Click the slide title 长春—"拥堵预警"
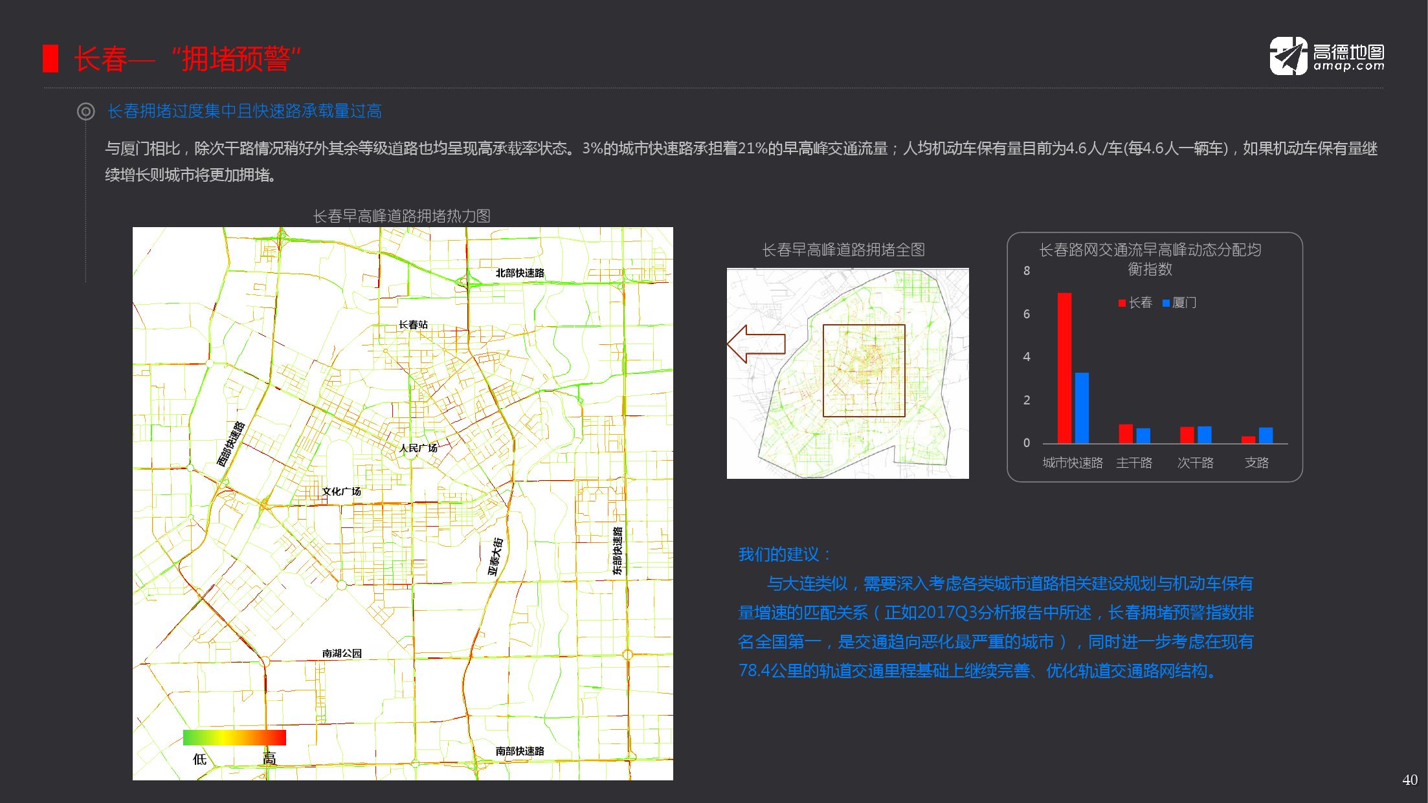The height and width of the screenshot is (803, 1428). 187,59
